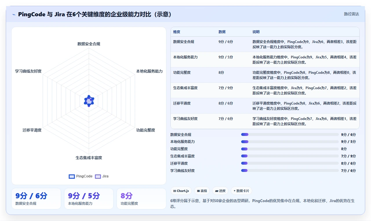Click table value 8分 / 6分
Screen dimensions: 371x221
pyautogui.click(x=226, y=103)
